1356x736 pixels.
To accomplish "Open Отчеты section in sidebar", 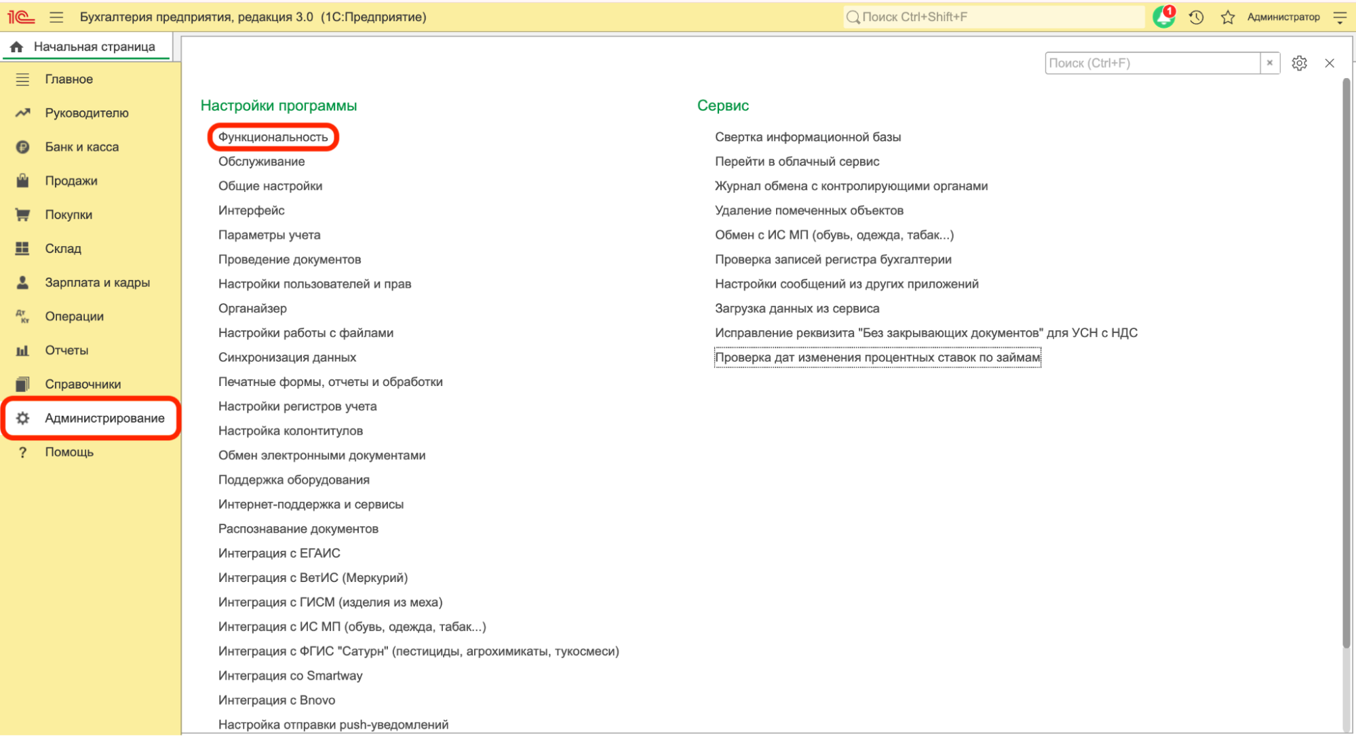I will pyautogui.click(x=66, y=350).
